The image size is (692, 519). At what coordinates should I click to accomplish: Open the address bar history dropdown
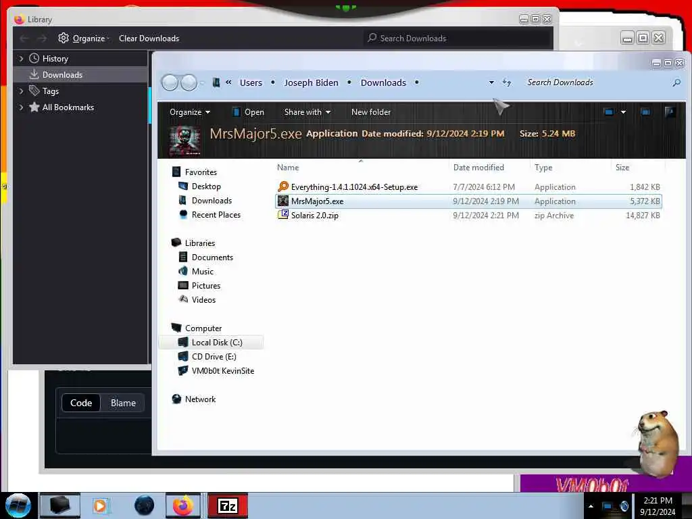pos(491,82)
